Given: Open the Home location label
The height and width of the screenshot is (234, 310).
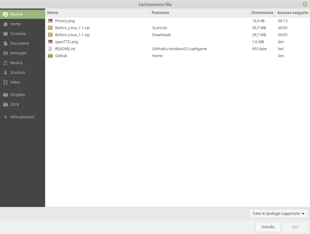Looking at the screenshot, I should coord(16,24).
